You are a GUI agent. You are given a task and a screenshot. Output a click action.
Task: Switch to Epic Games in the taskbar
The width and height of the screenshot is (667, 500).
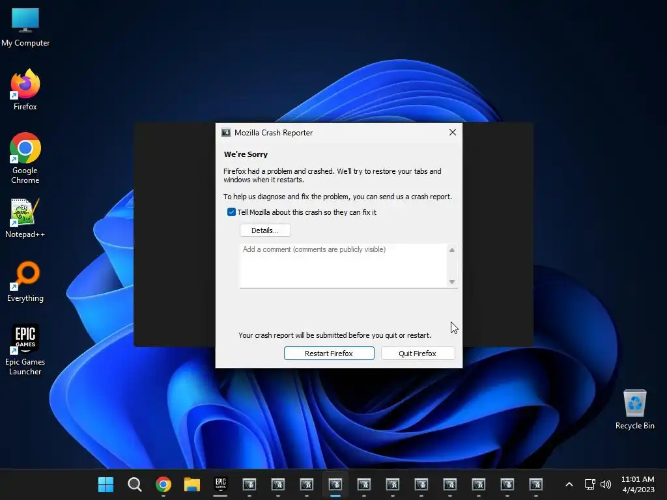click(x=220, y=484)
